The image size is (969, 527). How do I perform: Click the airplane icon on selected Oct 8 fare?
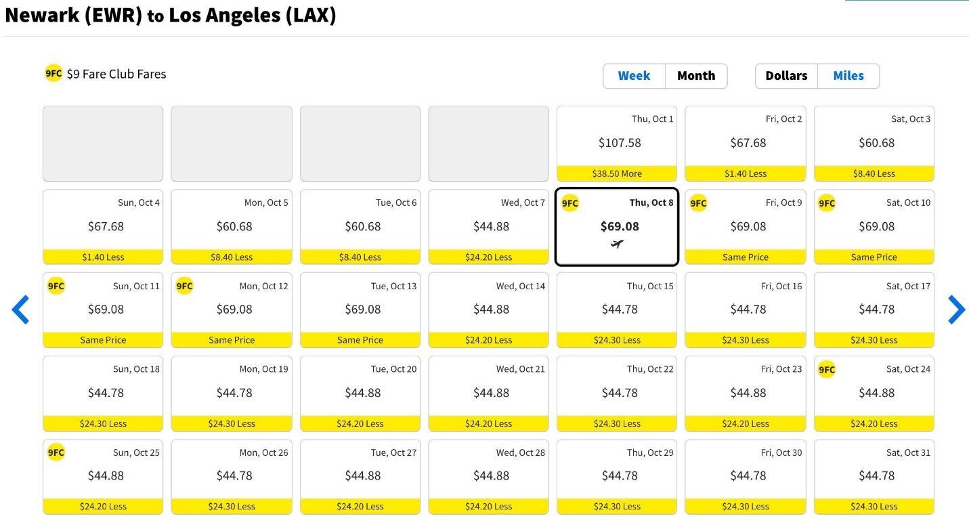click(x=616, y=244)
